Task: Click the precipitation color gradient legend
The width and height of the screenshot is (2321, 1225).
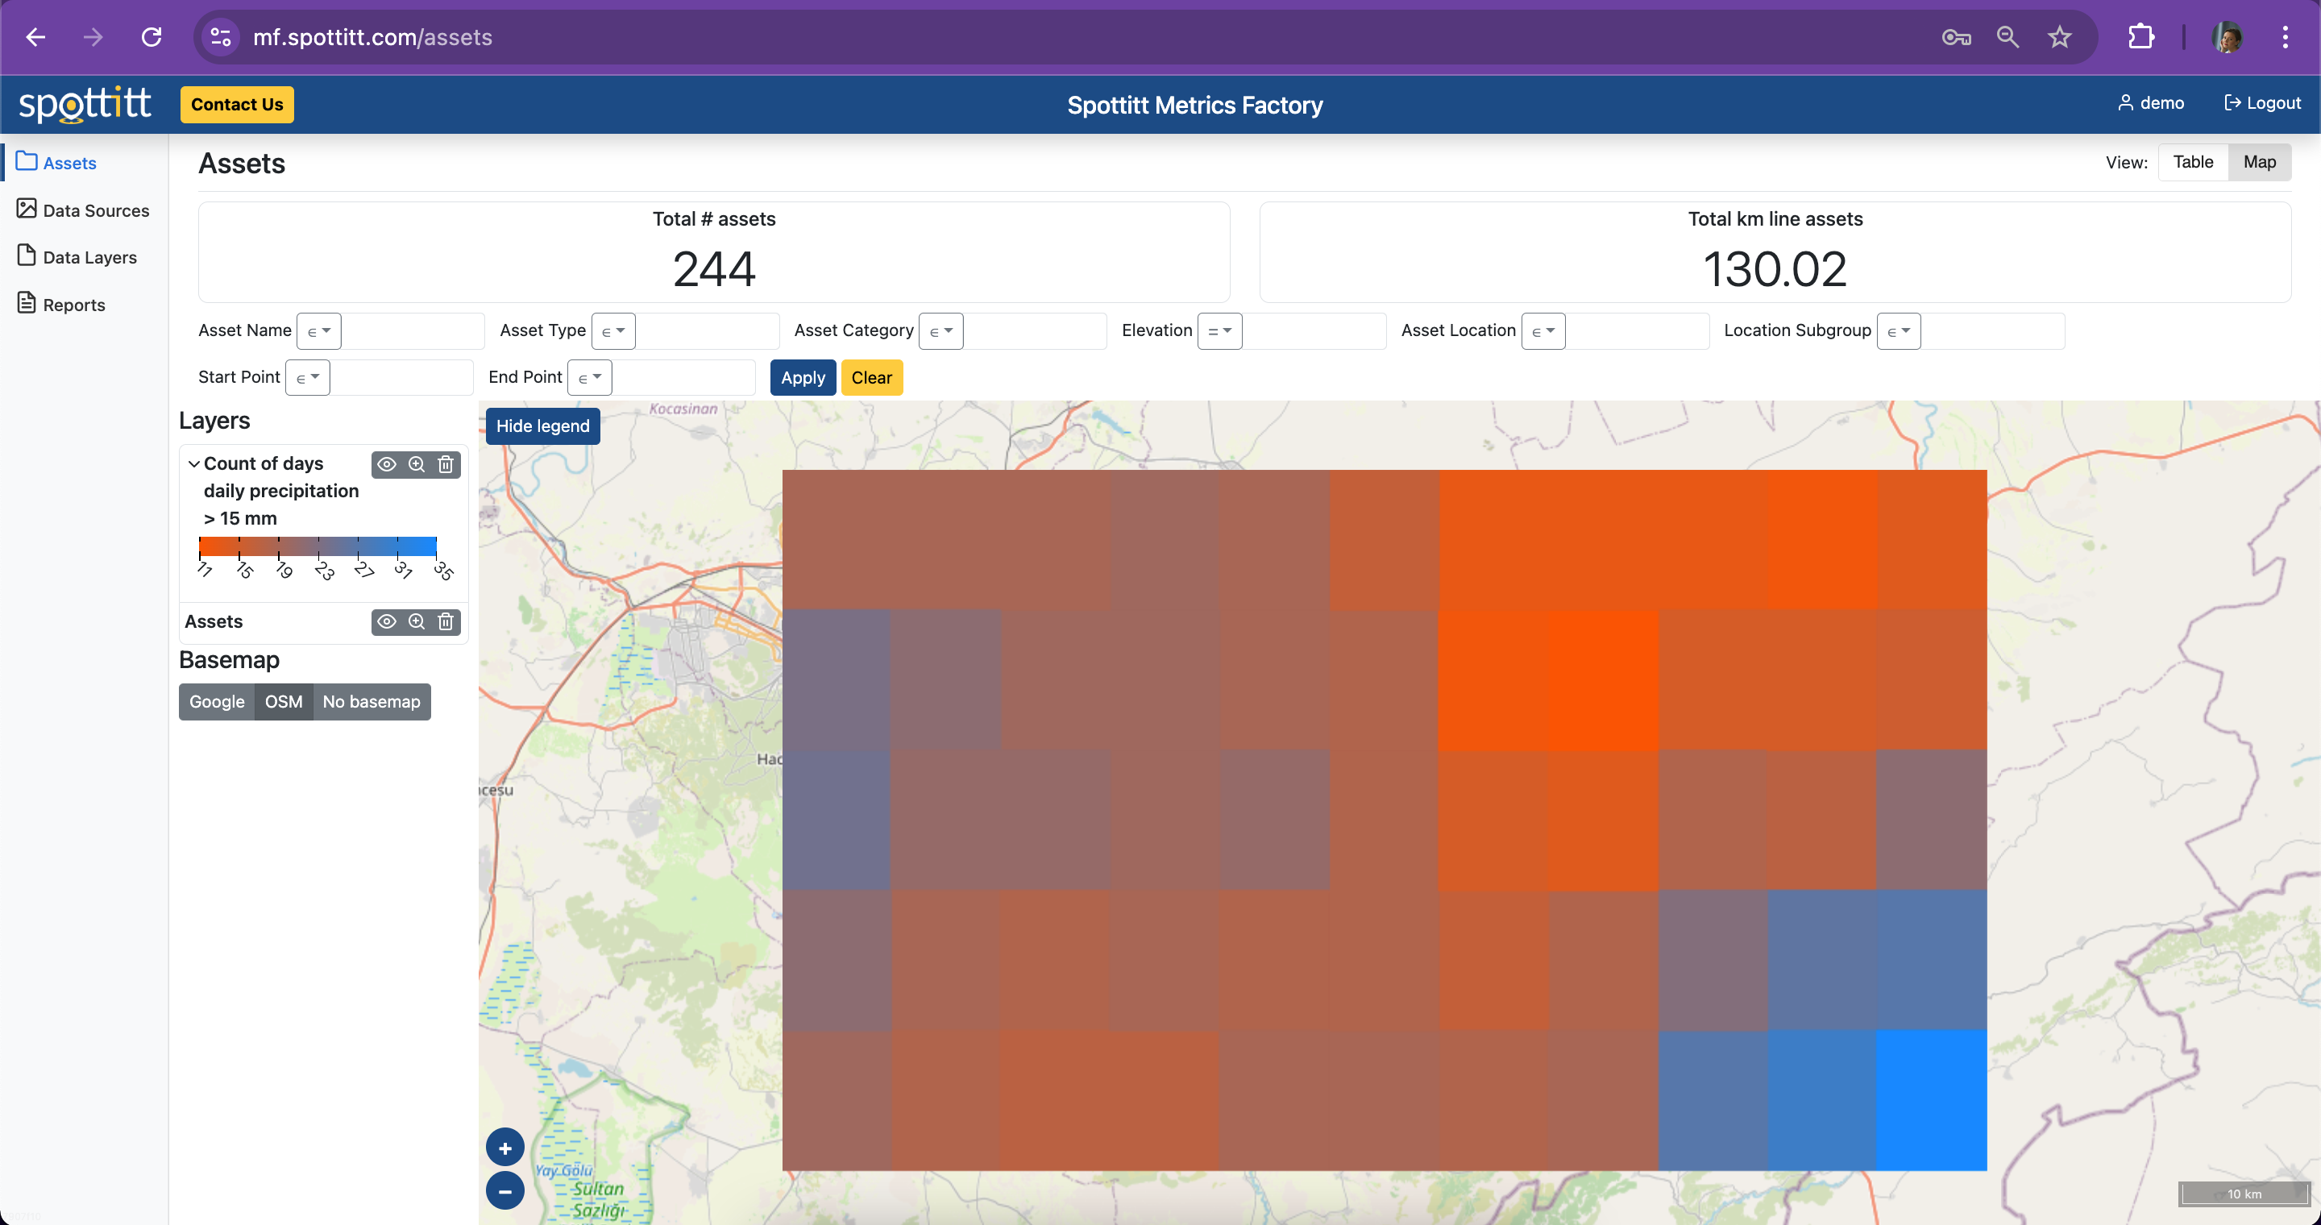Action: 318,546
